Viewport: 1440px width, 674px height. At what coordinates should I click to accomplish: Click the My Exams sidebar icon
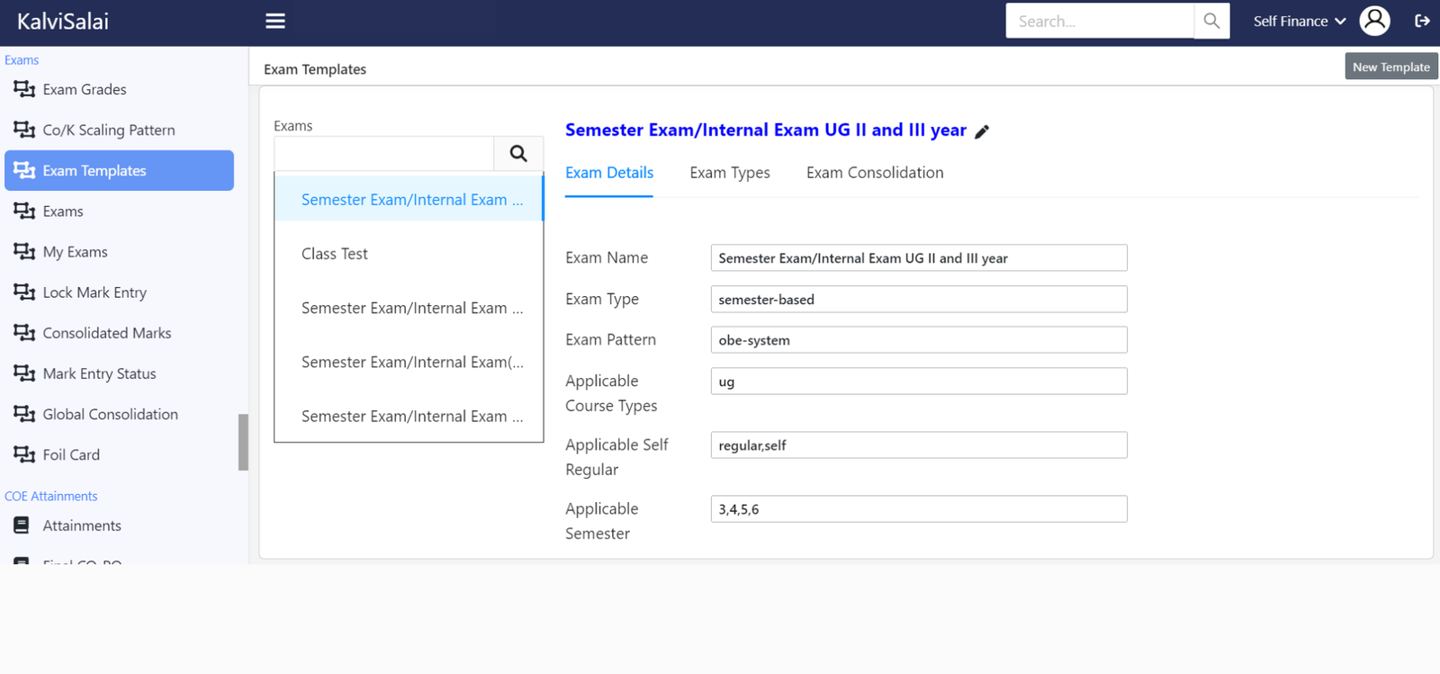(24, 251)
